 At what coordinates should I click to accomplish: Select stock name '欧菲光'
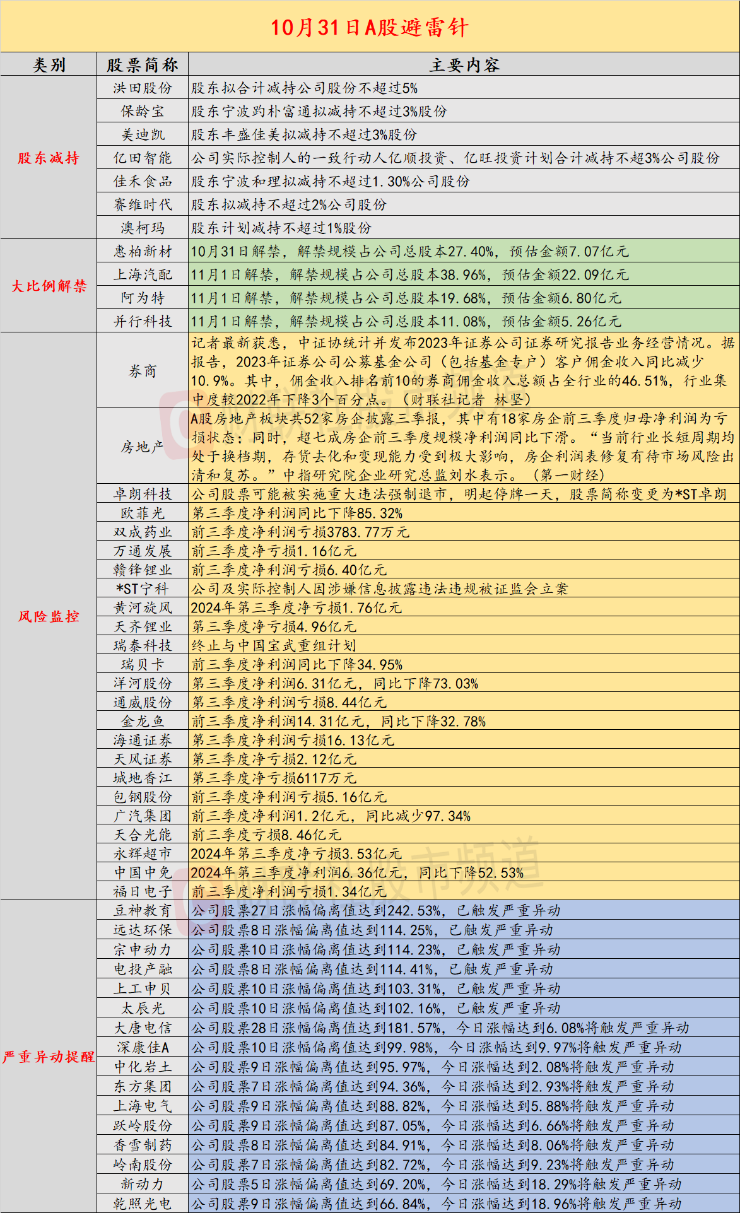[x=143, y=513]
